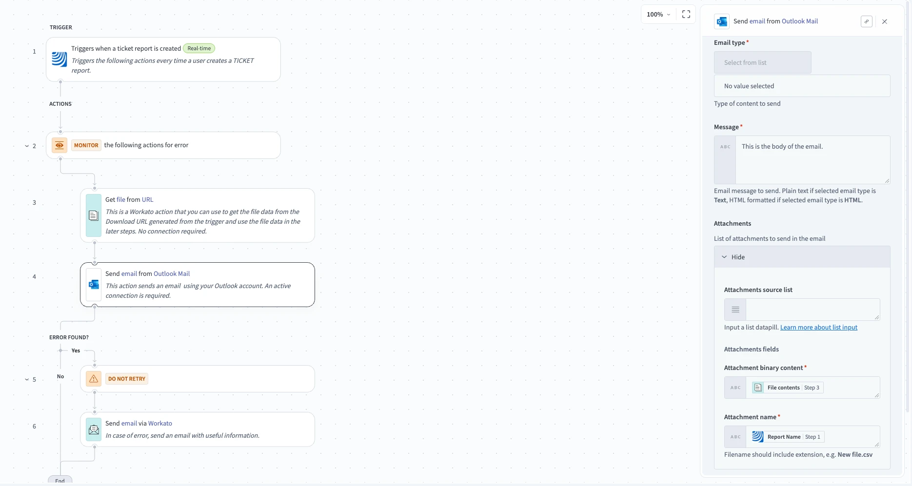Click the Monitor eye icon in step 2

tap(59, 145)
